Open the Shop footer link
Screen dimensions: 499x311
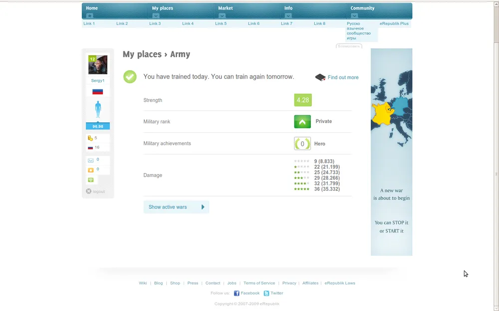point(175,283)
